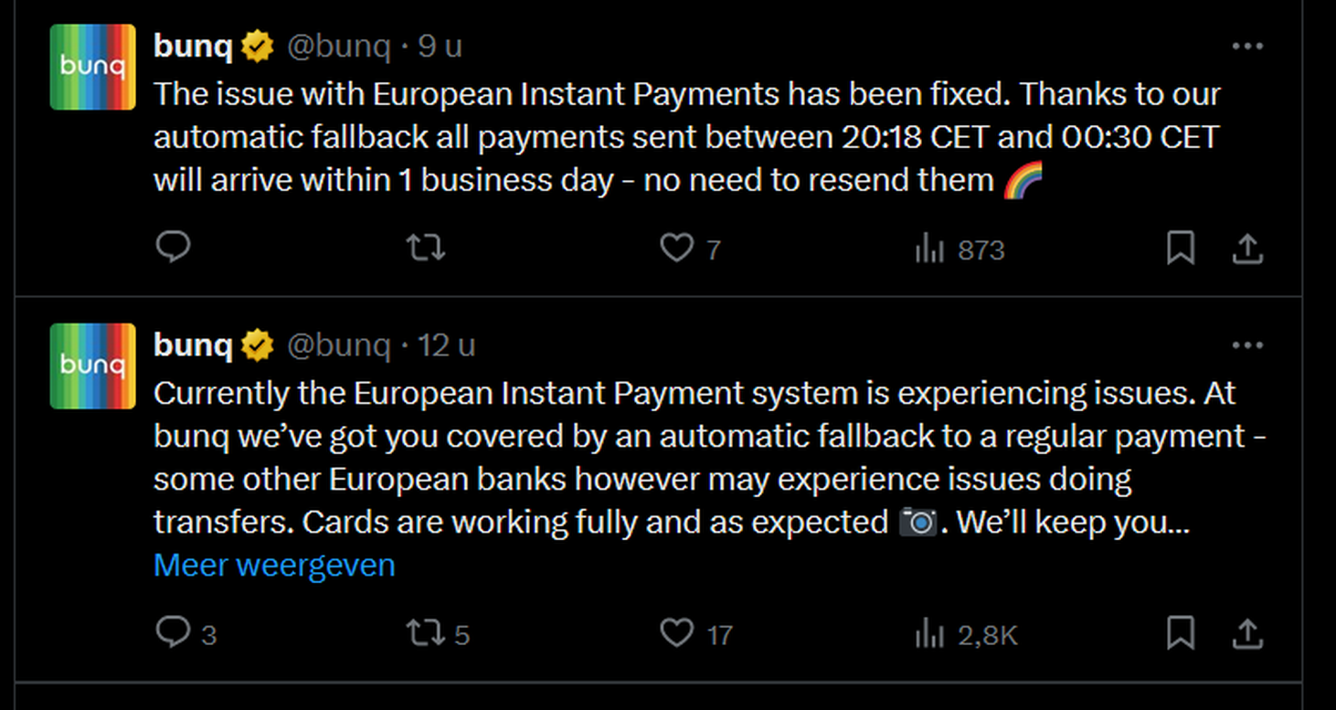Screen dimensions: 1336x710
Task: View analytics showing 873 views
Action: tap(960, 249)
